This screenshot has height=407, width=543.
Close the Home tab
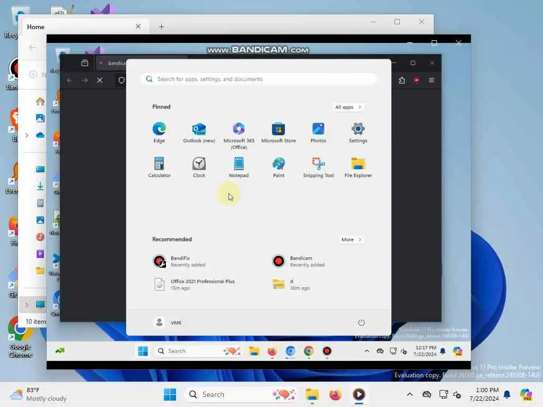pyautogui.click(x=138, y=26)
